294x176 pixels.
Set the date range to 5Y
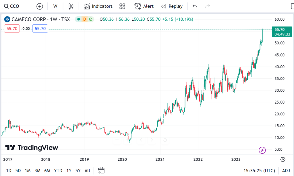coord(78,171)
